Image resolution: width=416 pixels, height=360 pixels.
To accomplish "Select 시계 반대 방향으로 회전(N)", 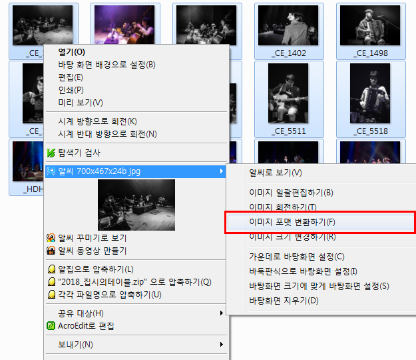I will pos(107,134).
